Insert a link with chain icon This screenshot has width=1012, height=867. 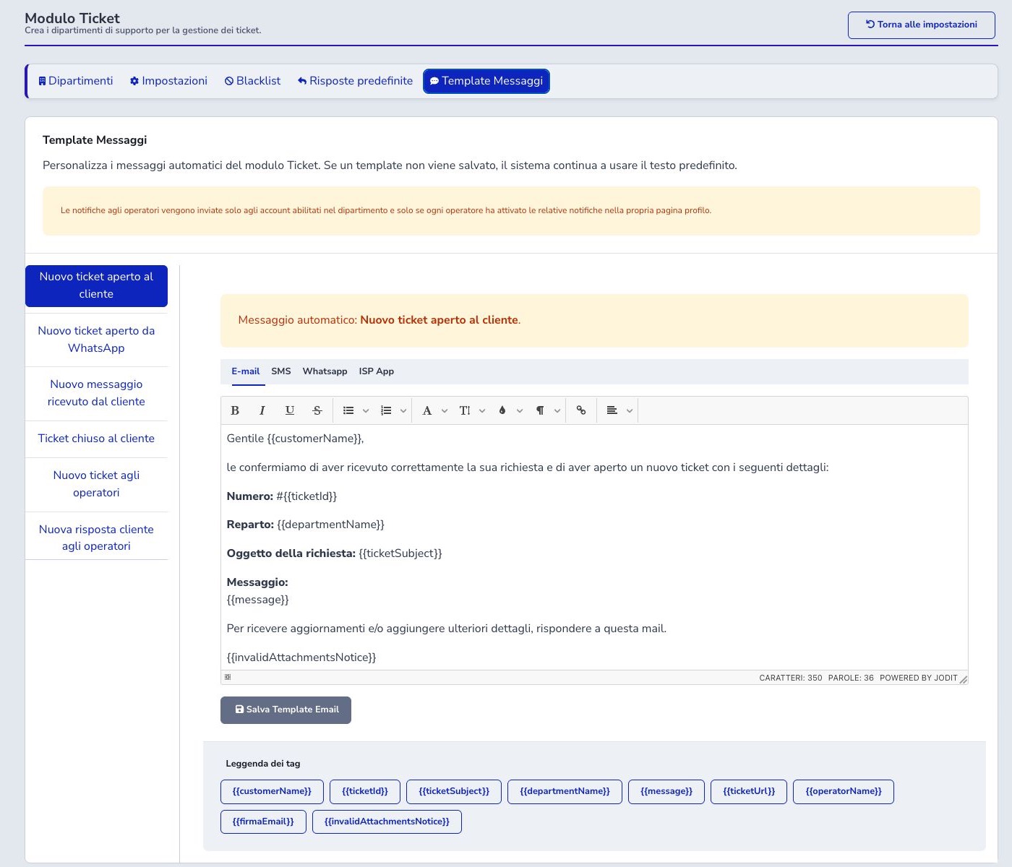click(x=581, y=410)
